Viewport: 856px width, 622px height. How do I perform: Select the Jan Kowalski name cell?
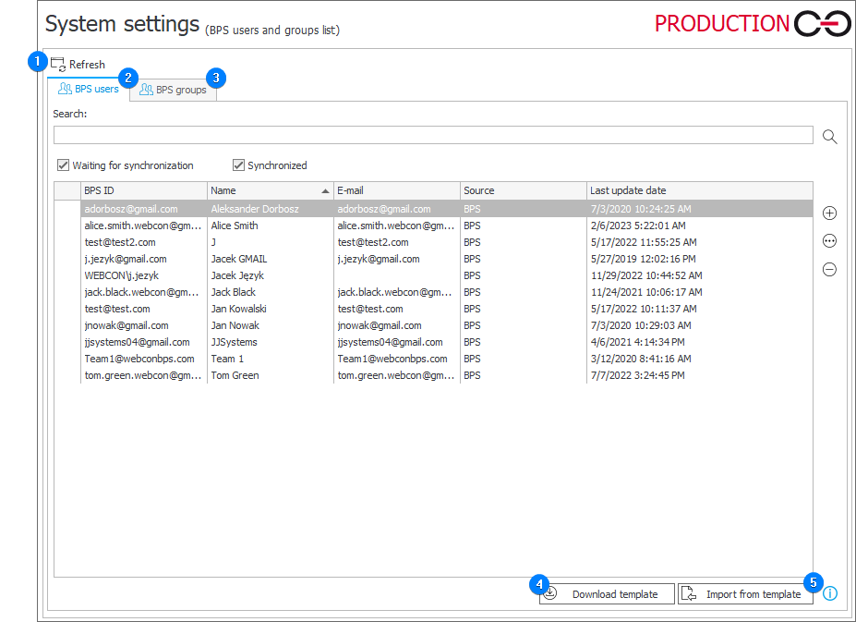238,309
